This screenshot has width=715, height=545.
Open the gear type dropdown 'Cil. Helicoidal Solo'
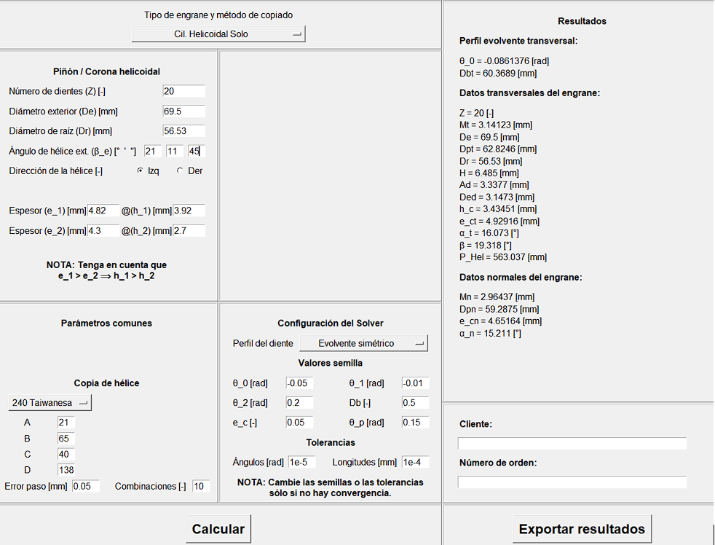point(218,34)
